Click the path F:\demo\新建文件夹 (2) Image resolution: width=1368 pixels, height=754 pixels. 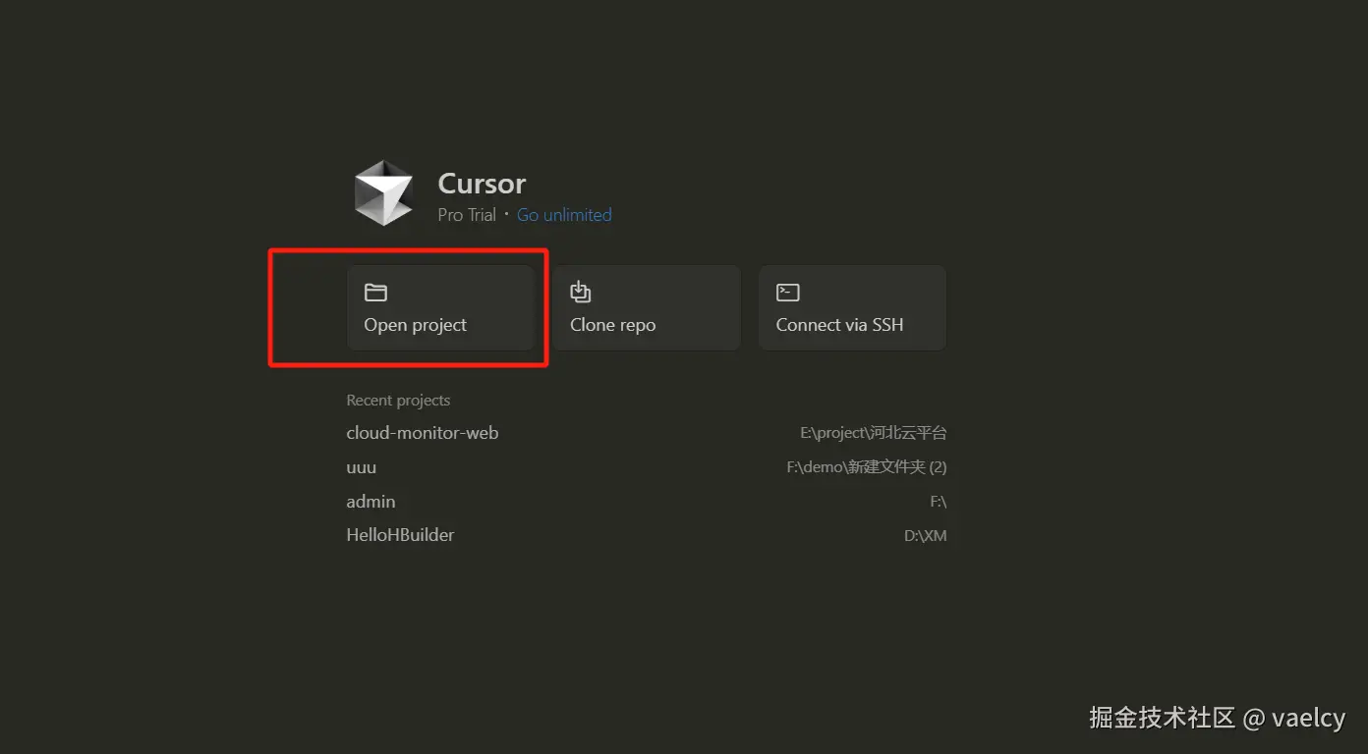867,467
